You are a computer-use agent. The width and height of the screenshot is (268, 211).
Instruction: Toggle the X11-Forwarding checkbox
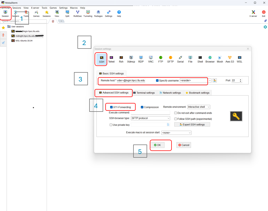111,107
